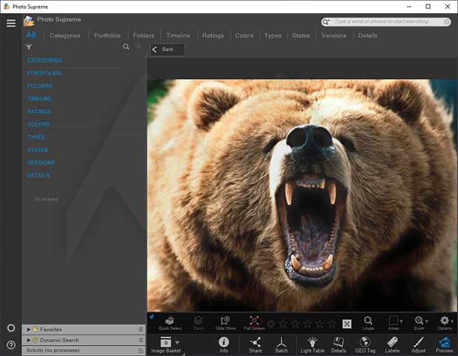Expand the Favorites section
Viewport: 458px width, 356px height.
tap(29, 329)
